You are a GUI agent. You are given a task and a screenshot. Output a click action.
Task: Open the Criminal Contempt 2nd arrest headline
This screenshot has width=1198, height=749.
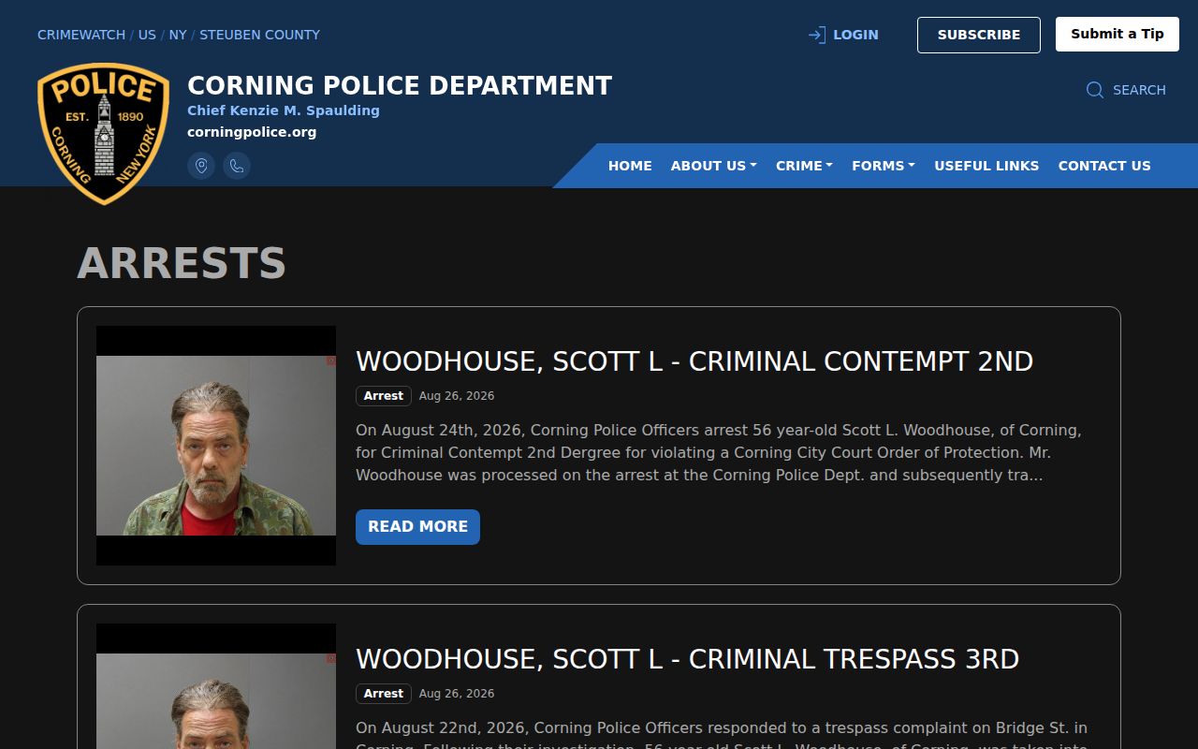click(694, 361)
